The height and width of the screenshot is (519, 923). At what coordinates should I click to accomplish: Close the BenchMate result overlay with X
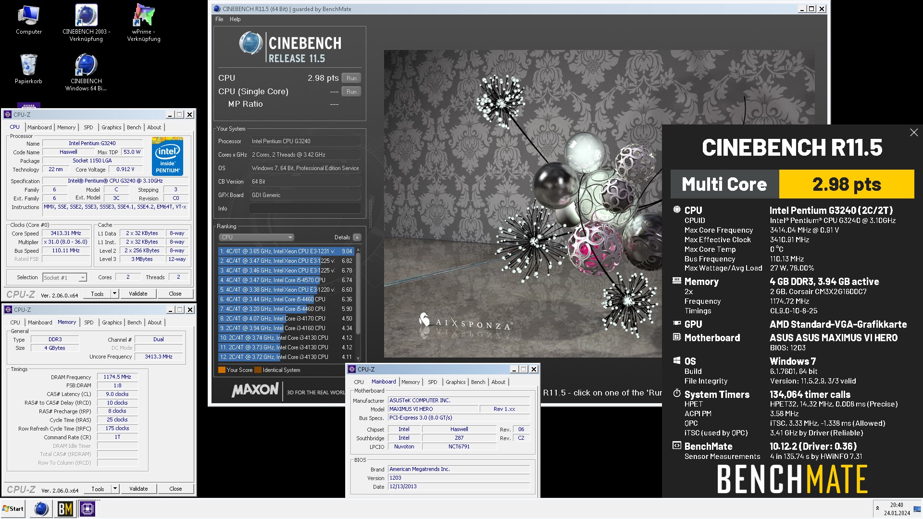click(914, 133)
